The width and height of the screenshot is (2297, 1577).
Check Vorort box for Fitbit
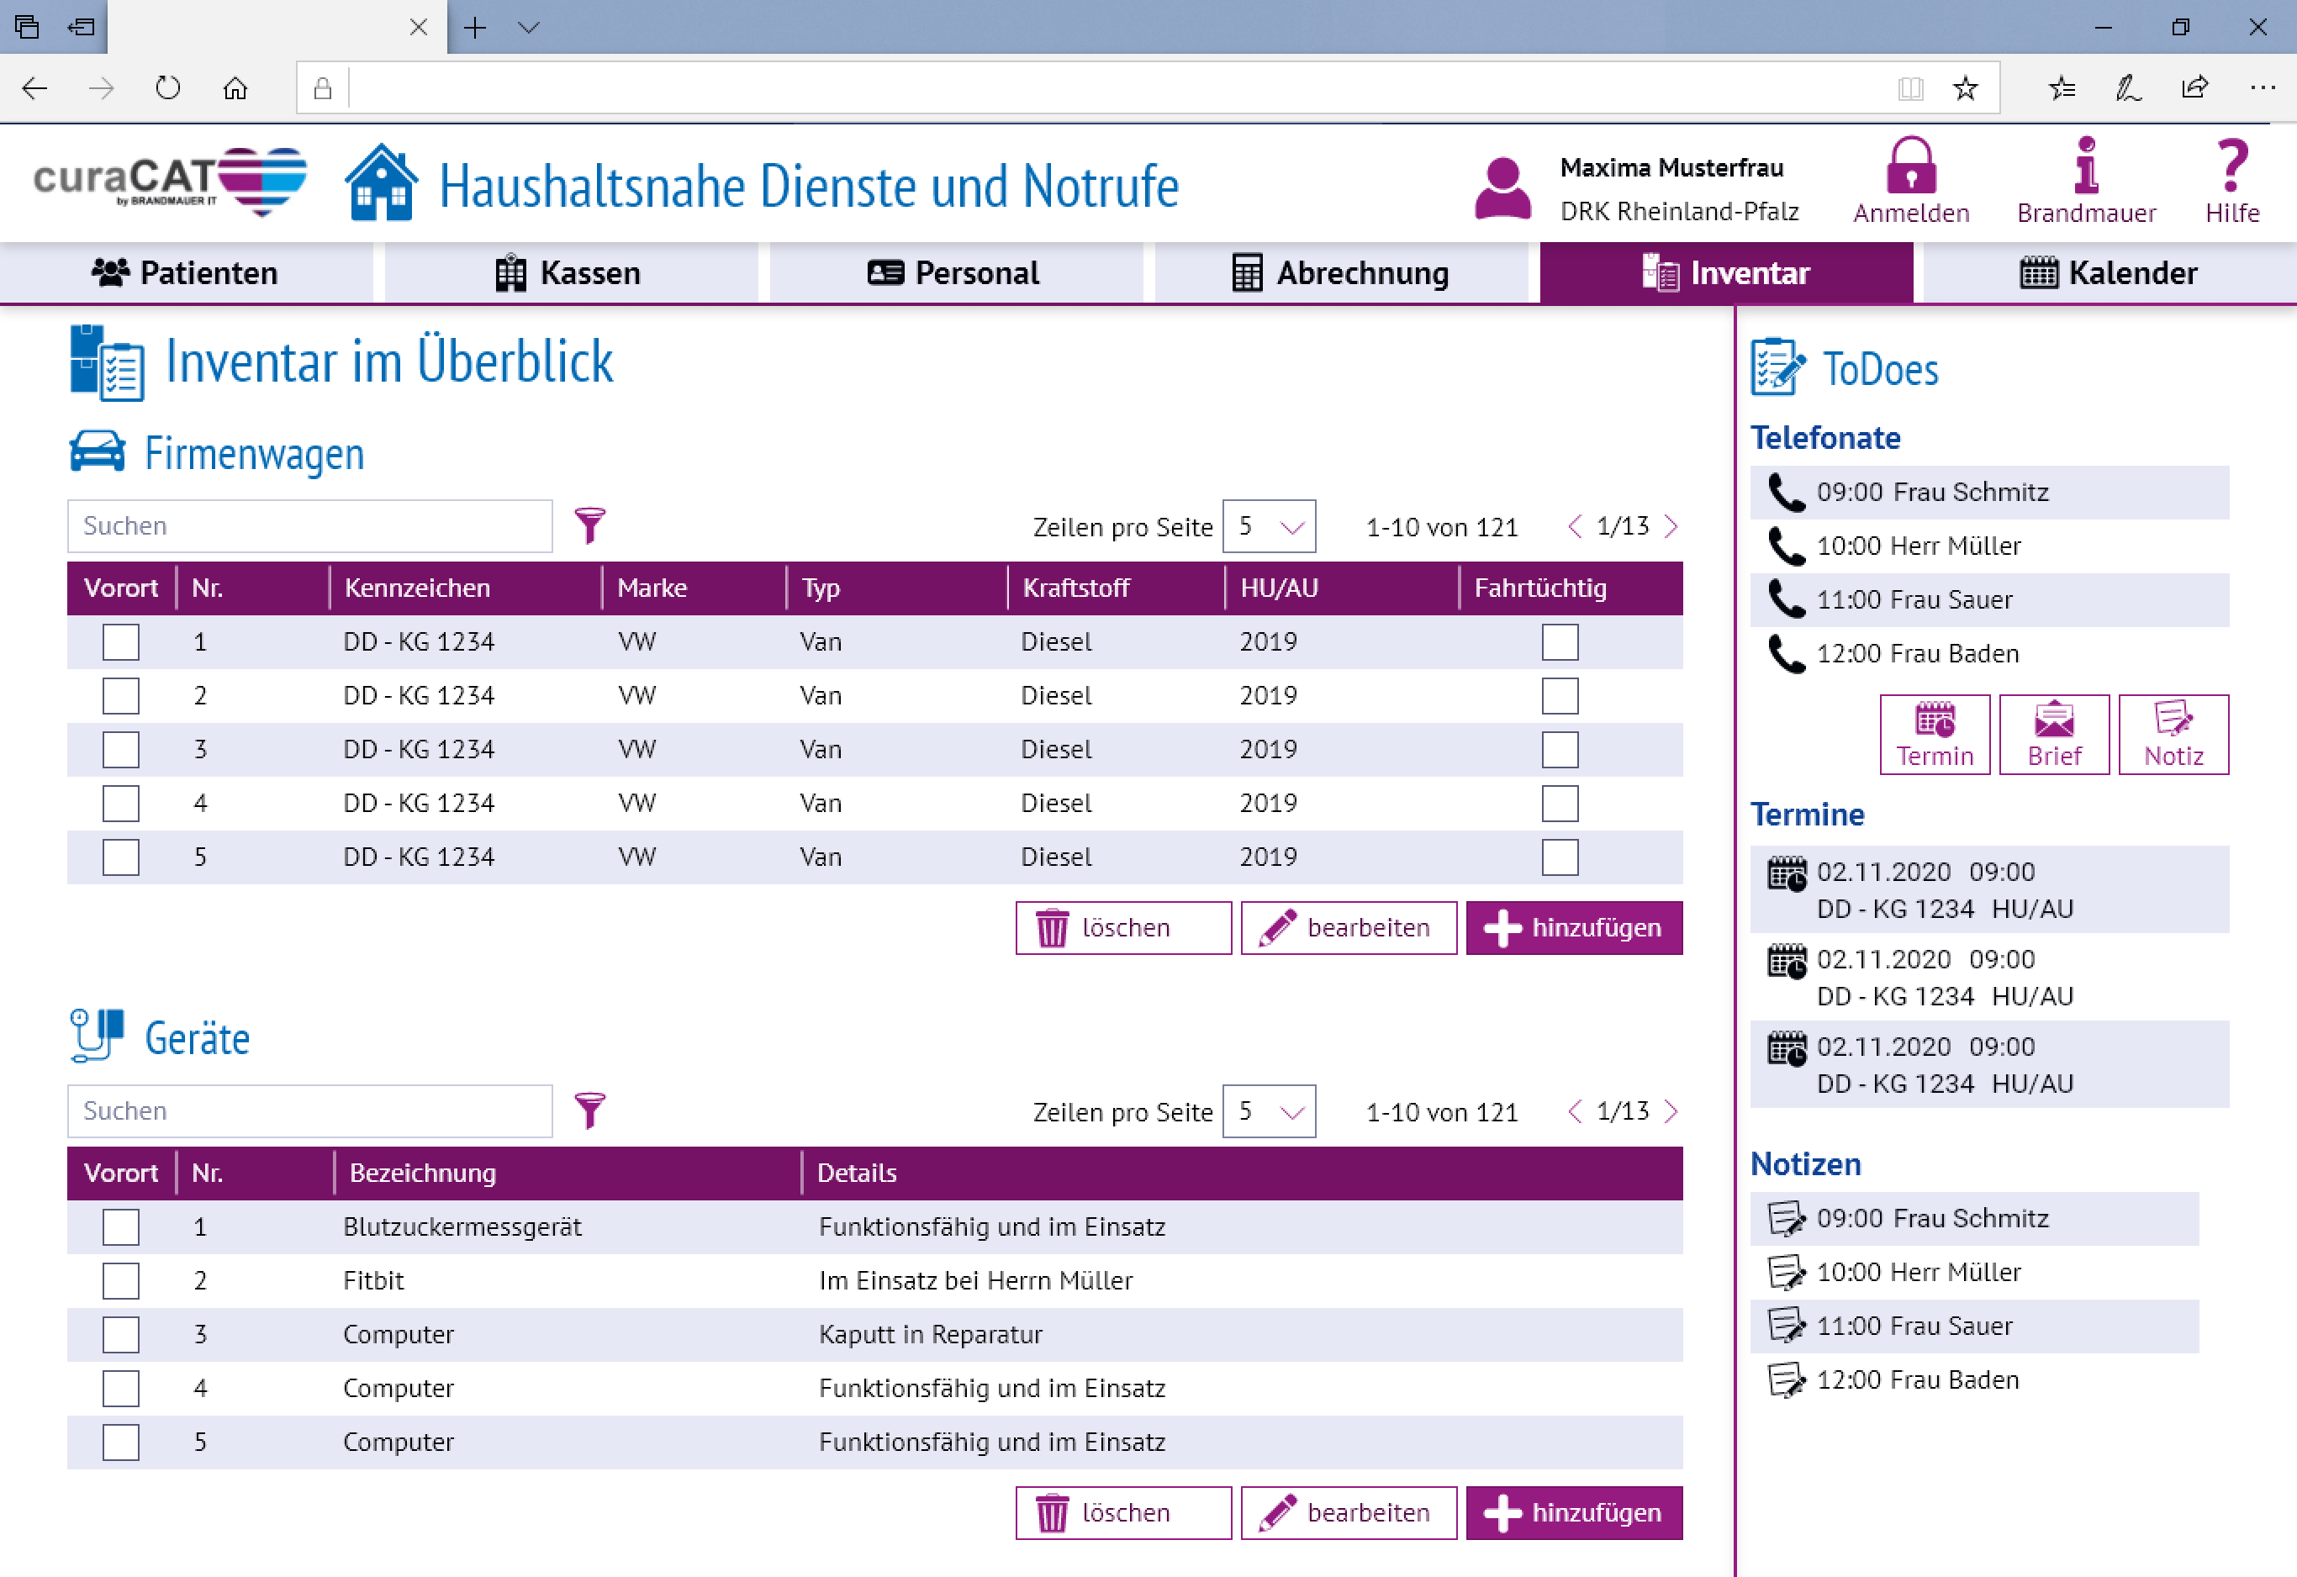pos(120,1282)
